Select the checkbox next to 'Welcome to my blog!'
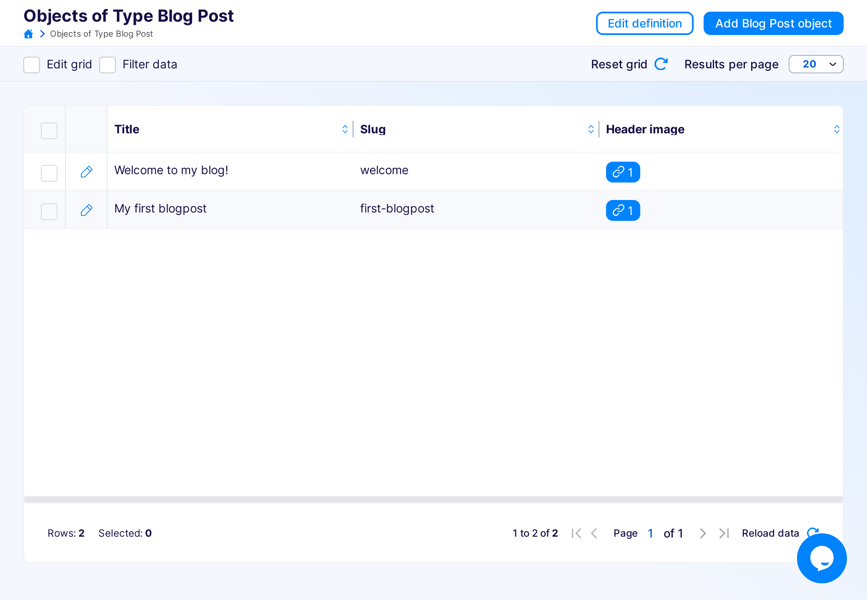 (x=50, y=170)
